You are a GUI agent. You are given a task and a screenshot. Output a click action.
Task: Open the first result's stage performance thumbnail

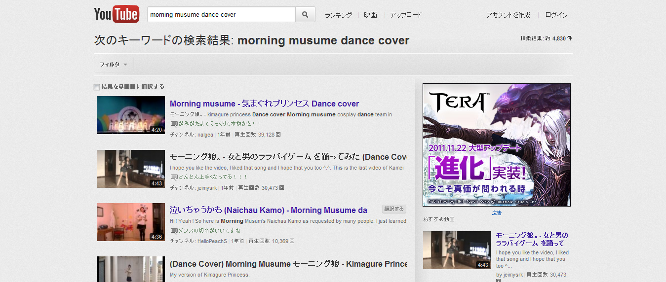131,115
